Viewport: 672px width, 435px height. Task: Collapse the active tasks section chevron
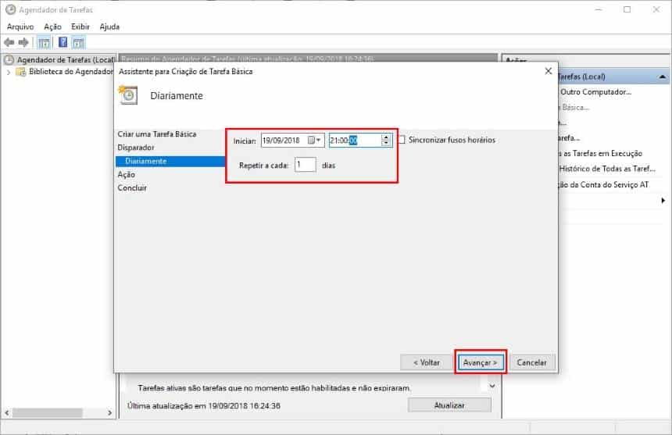coord(492,386)
